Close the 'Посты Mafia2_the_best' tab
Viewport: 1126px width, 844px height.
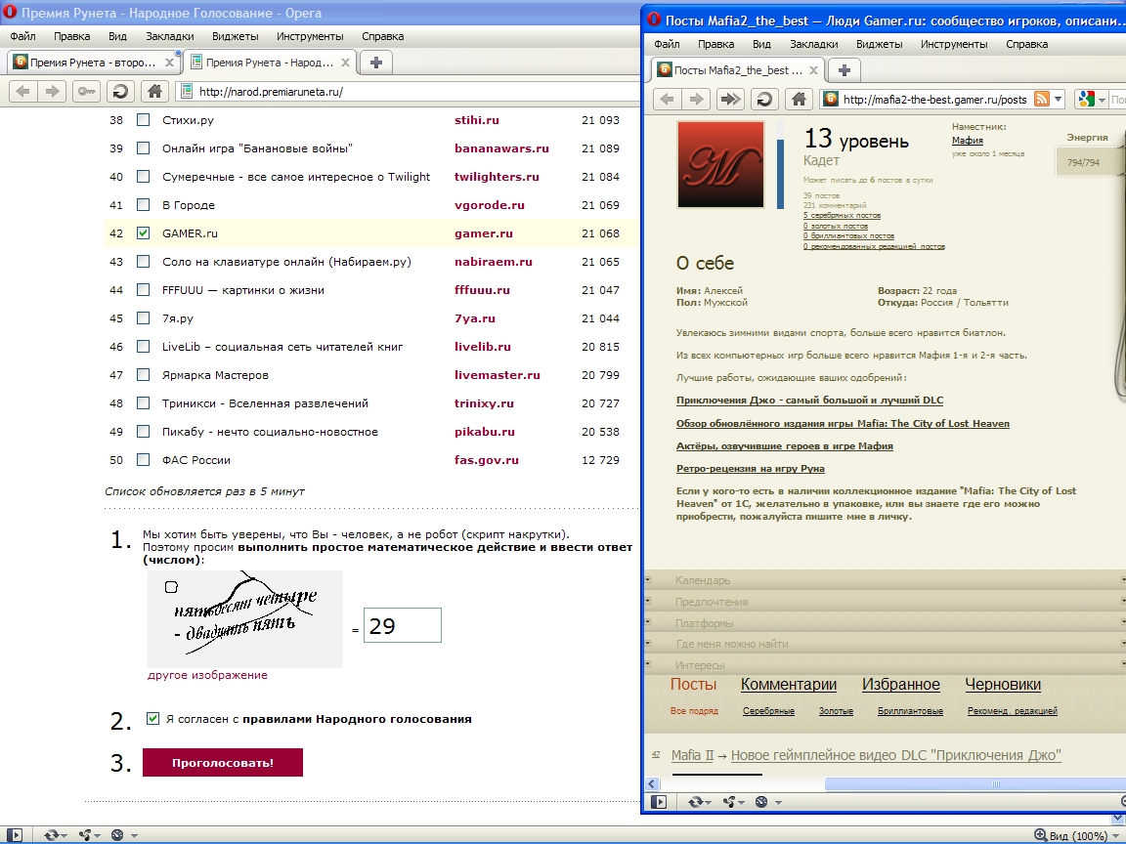click(x=813, y=70)
